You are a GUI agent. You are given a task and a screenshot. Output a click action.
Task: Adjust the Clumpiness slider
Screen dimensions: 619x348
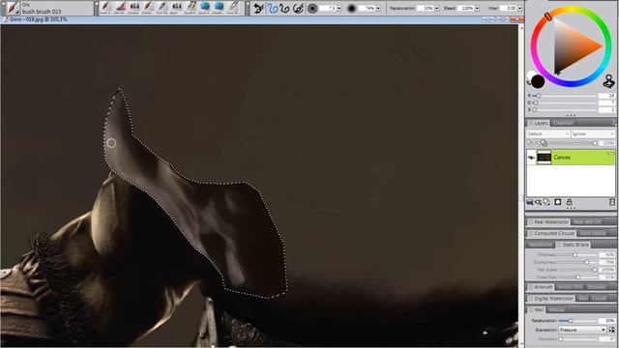pyautogui.click(x=577, y=262)
